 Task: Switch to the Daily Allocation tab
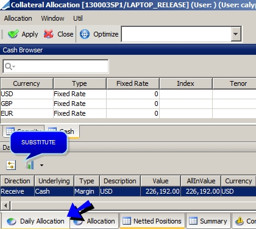click(36, 221)
